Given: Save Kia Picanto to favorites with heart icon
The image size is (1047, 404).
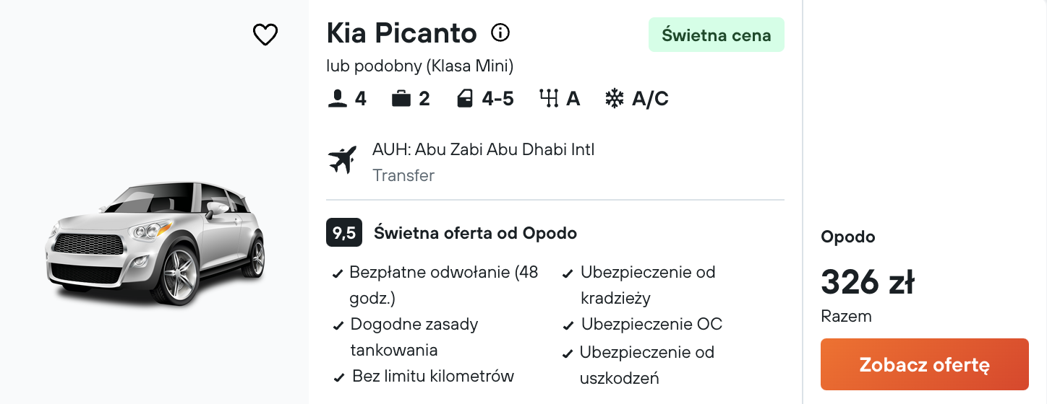Looking at the screenshot, I should [x=265, y=34].
